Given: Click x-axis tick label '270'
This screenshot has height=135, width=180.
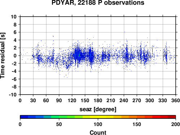Looking at the screenshot, I should (137, 100).
